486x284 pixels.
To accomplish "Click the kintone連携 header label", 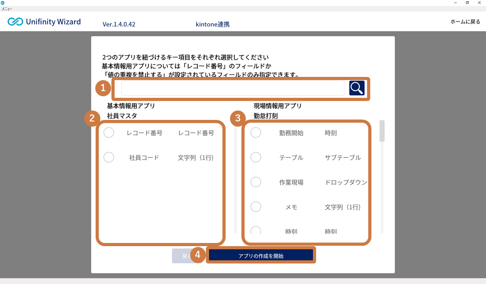I will (213, 24).
